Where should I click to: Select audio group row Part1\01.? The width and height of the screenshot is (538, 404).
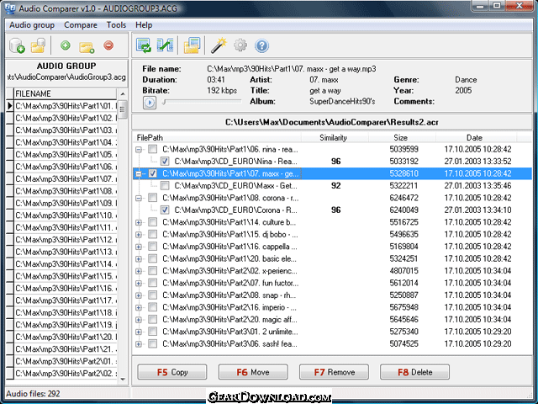click(66, 106)
